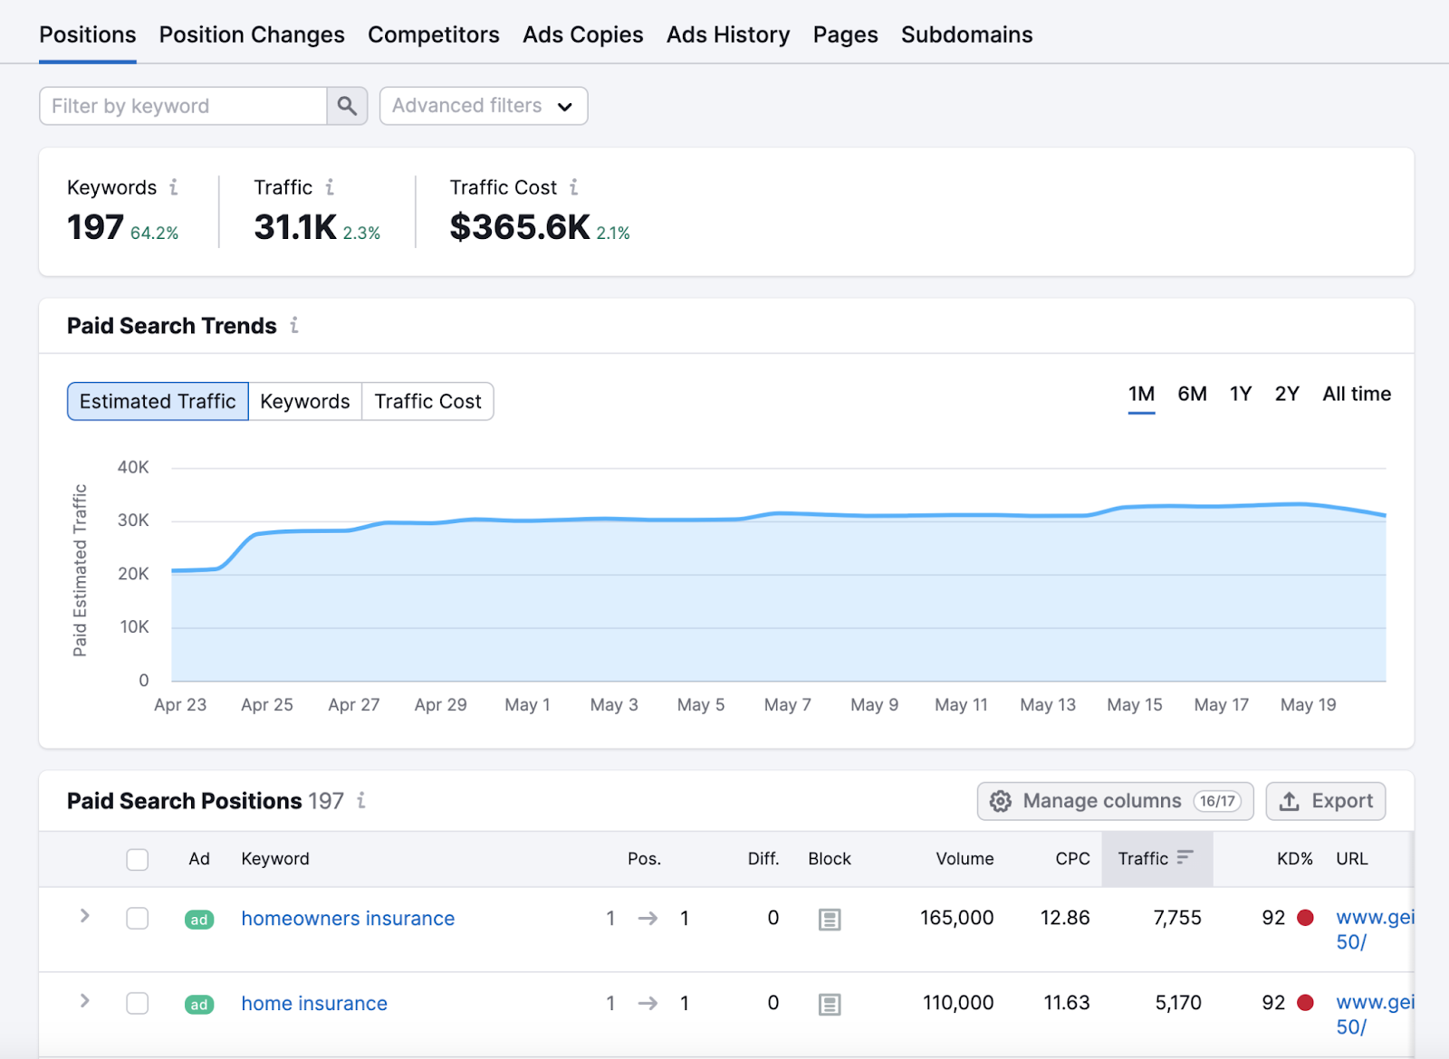
Task: Open info tooltip next to Keywords metric
Action: [x=174, y=187]
